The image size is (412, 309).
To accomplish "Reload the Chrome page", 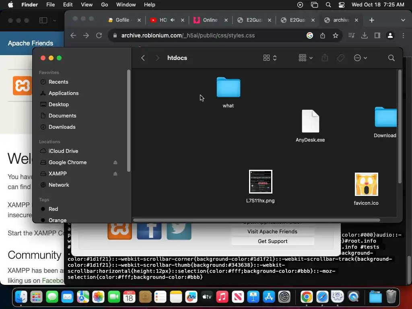I will click(99, 35).
